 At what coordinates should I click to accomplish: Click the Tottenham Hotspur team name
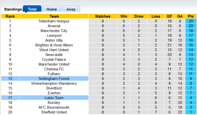tap(54, 21)
